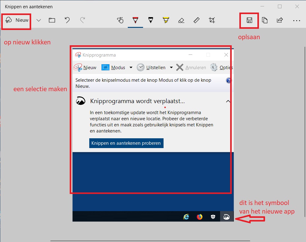306x242 pixels.
Task: Expand the Uitstellen dropdown arrow
Action: coord(171,68)
